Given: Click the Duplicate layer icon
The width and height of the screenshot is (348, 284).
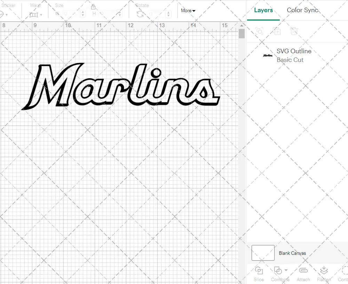Looking at the screenshot, I should click(277, 31).
